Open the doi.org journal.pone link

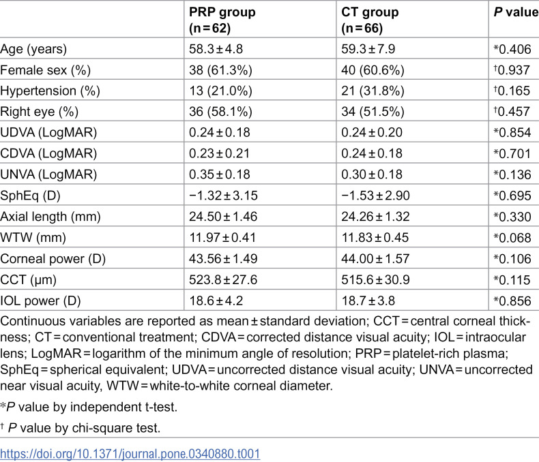coord(130,454)
